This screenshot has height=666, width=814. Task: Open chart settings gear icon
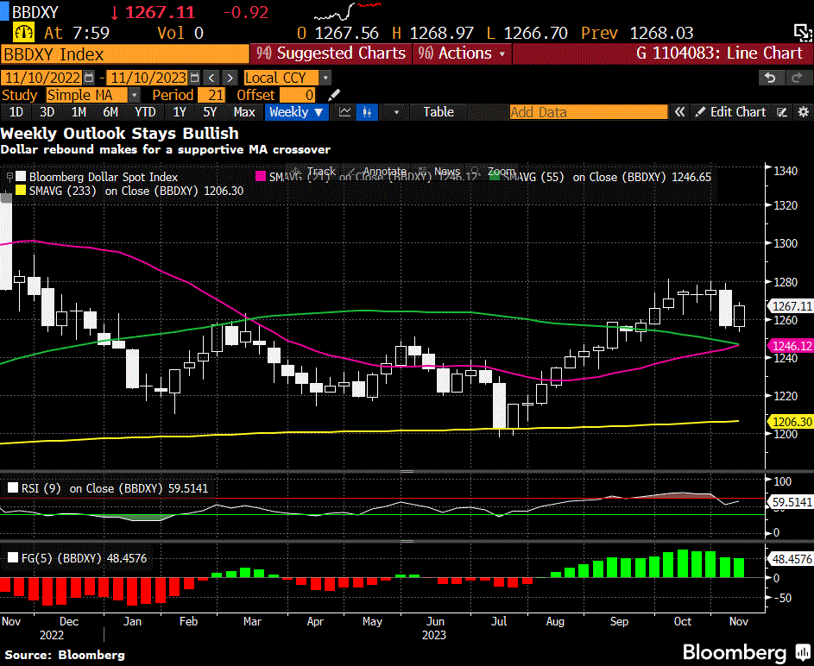(x=803, y=112)
